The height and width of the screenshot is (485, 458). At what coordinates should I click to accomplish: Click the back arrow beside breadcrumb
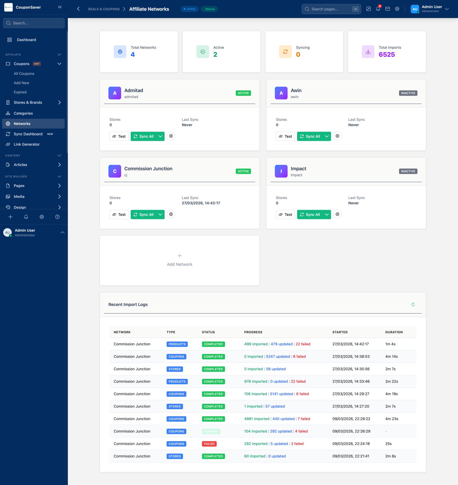[78, 9]
